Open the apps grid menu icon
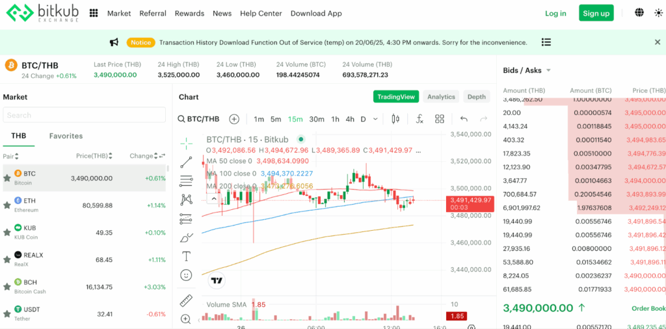This screenshot has height=329, width=666. coord(94,13)
